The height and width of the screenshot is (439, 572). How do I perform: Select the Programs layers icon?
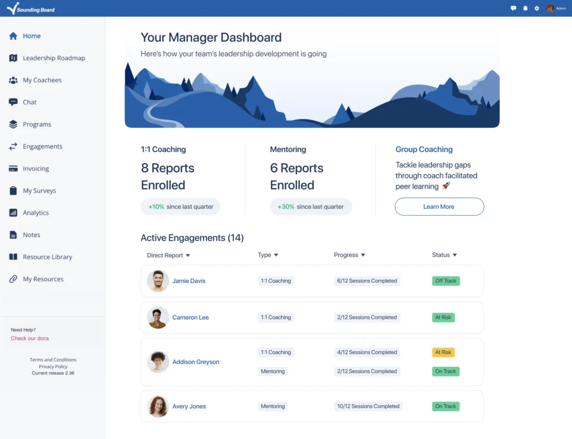click(14, 124)
